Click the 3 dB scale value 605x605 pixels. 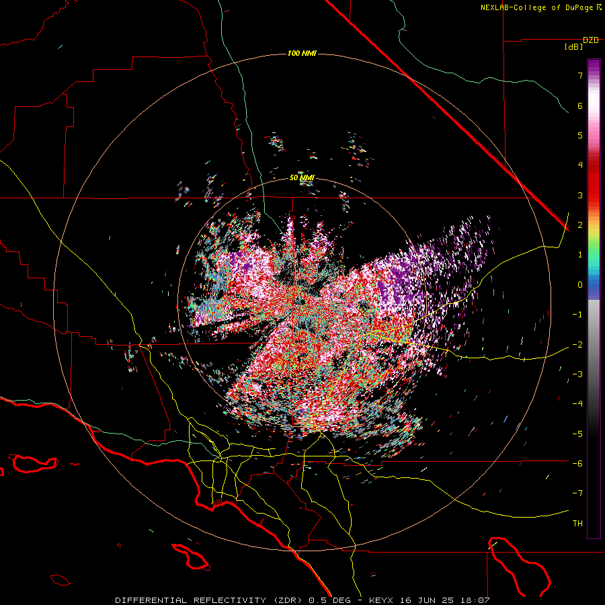coord(580,195)
